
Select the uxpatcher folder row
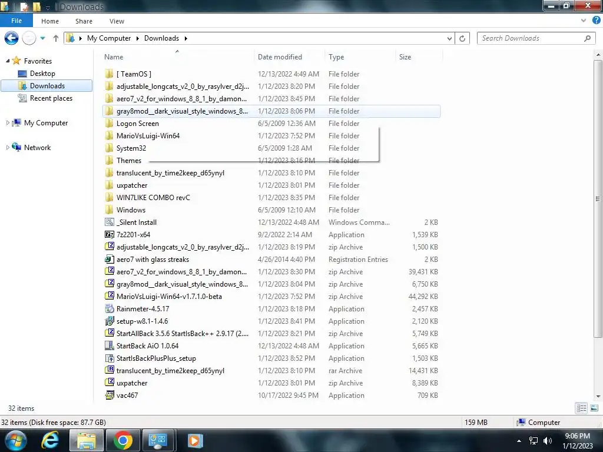click(271, 185)
